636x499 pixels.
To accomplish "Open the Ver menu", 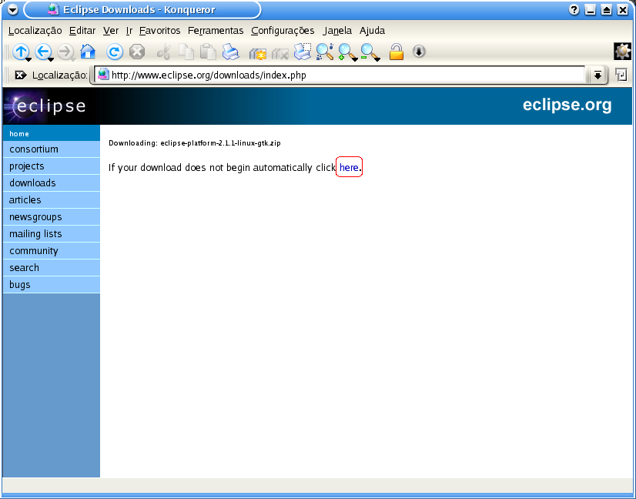I will [111, 31].
